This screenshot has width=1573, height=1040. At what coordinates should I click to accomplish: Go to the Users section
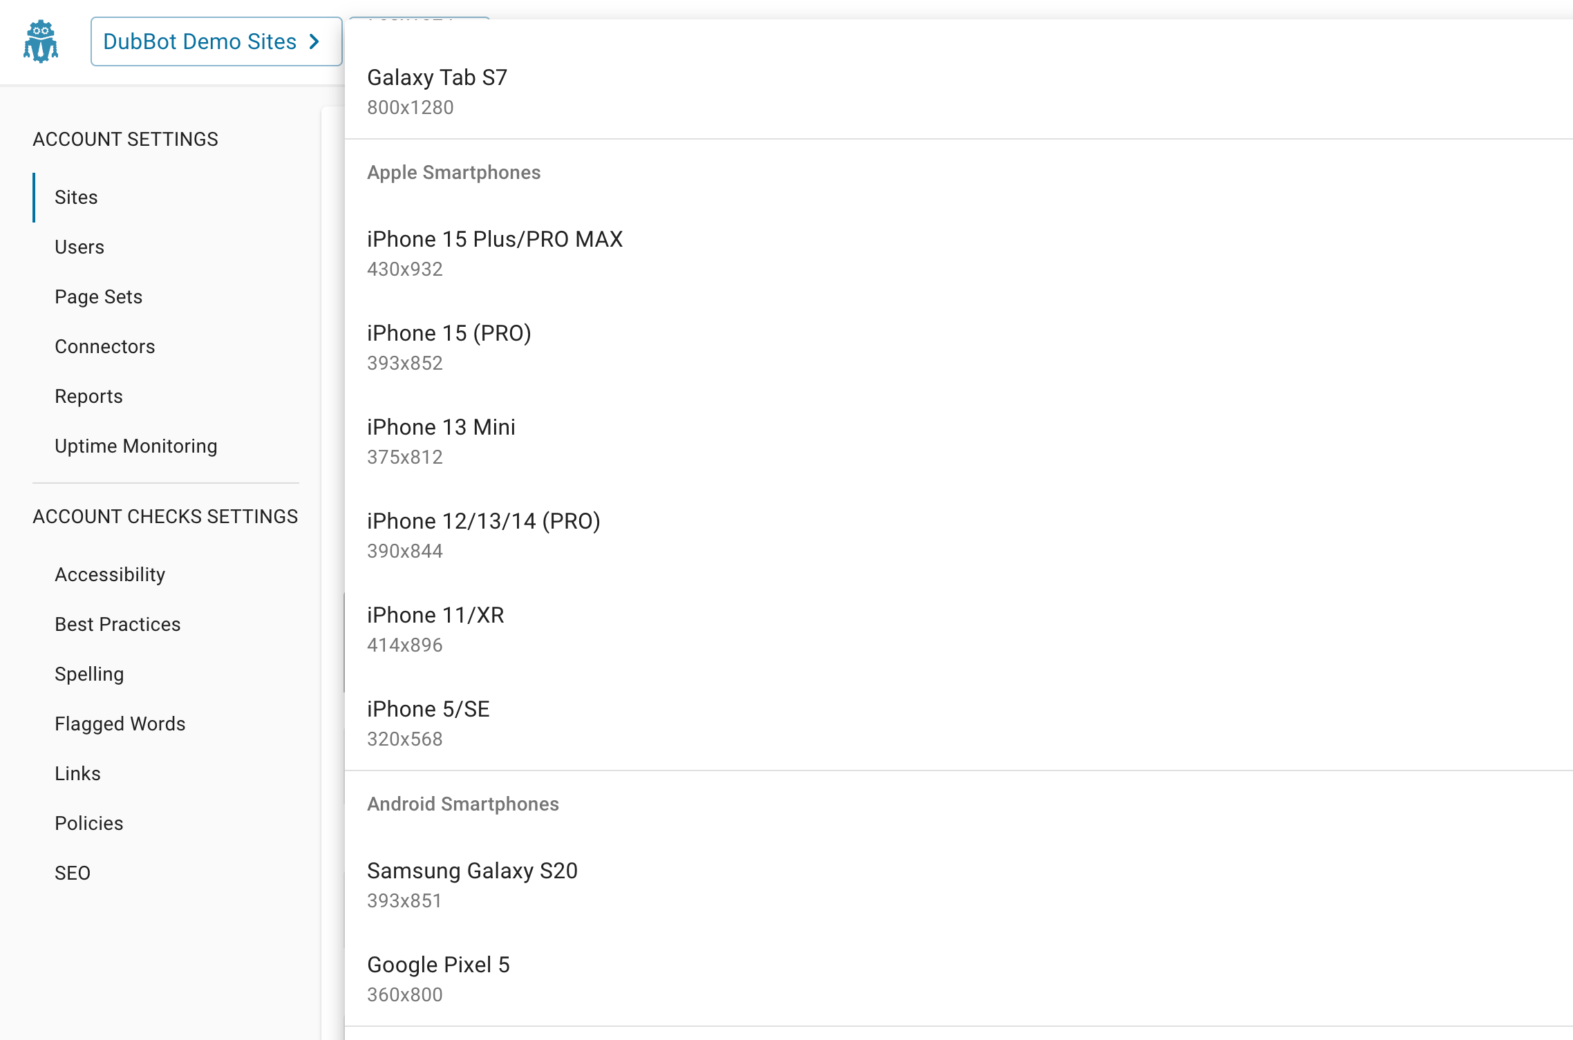tap(79, 247)
